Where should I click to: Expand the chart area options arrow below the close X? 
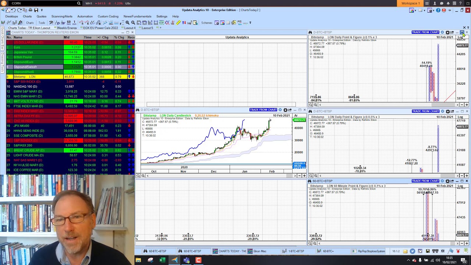click(x=467, y=28)
